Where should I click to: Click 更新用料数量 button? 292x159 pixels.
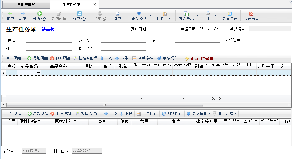201,58
